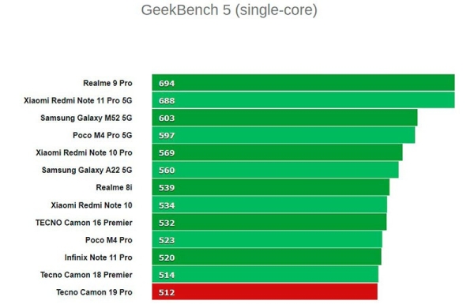Select the TECNO Camon 16 Premier bar

(x=269, y=222)
